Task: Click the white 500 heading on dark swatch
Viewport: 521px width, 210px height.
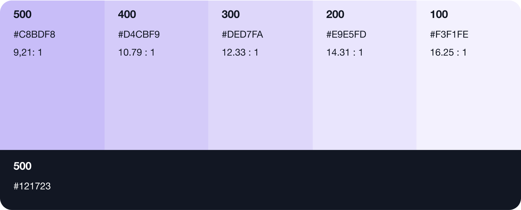Action: [23, 166]
